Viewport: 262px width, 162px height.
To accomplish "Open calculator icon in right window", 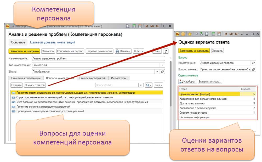I will pyautogui.click(x=213, y=34).
